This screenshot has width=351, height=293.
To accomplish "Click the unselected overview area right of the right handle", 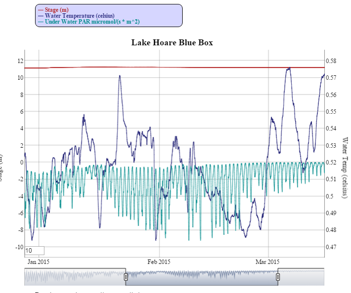I will pyautogui.click(x=301, y=277).
